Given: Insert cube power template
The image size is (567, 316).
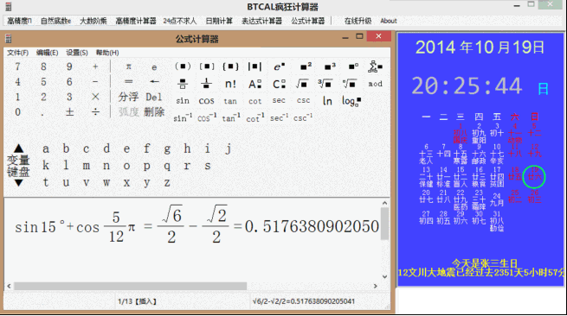Looking at the screenshot, I should (x=330, y=66).
